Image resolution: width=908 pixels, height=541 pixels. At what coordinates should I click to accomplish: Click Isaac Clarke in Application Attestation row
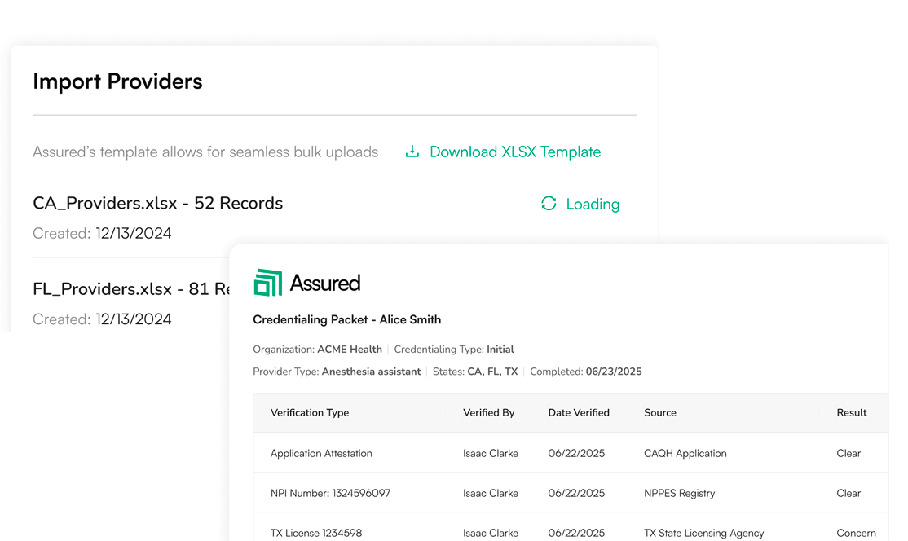point(491,453)
